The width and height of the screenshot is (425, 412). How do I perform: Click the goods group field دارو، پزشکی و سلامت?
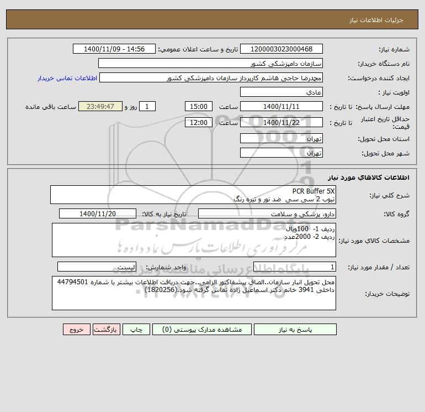pyautogui.click(x=267, y=213)
